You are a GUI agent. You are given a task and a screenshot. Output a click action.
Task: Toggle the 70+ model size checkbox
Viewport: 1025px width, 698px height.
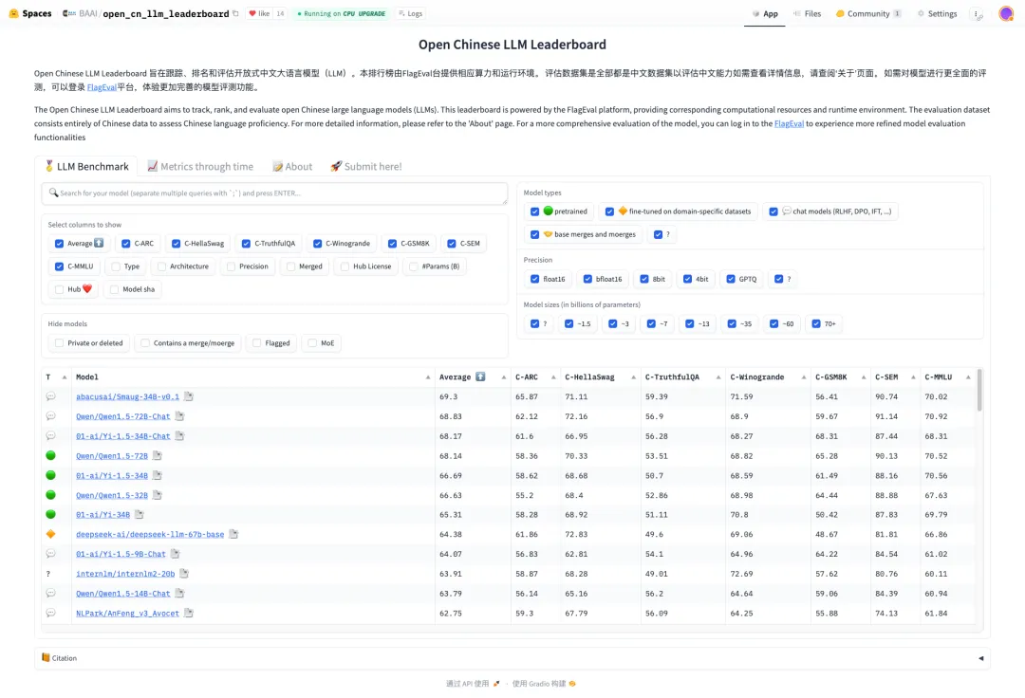[x=816, y=323]
